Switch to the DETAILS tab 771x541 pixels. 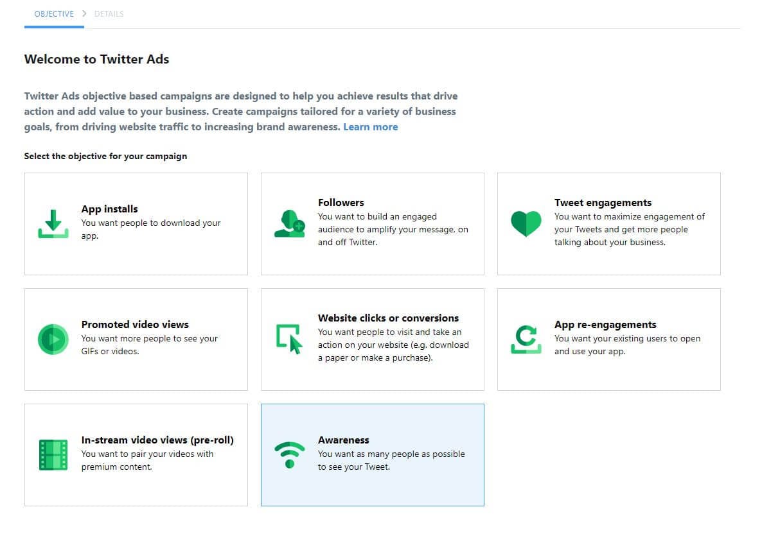109,13
